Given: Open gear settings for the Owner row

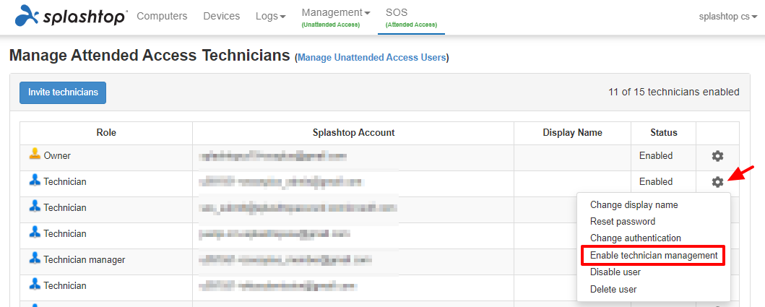Looking at the screenshot, I should tap(717, 156).
